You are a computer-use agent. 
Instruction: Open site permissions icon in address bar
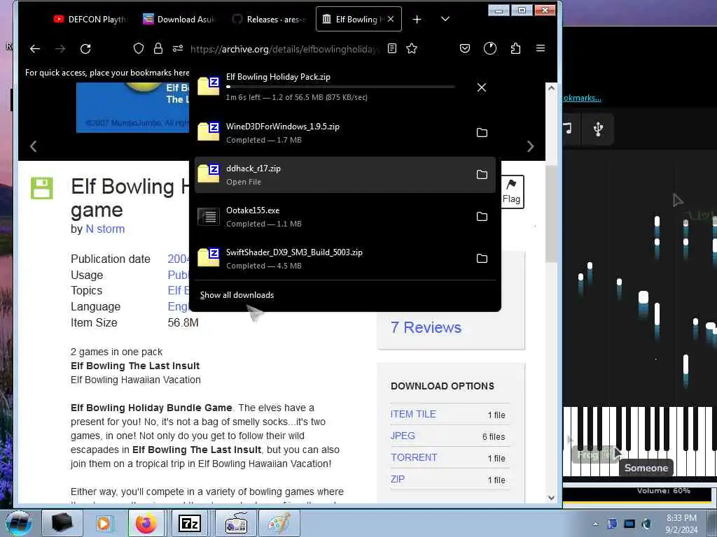pos(178,48)
